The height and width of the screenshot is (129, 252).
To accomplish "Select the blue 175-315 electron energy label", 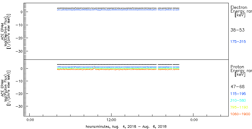I will coord(238,42).
